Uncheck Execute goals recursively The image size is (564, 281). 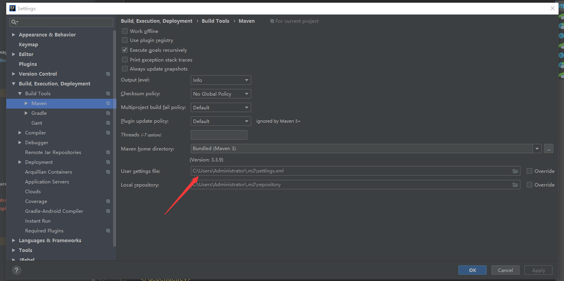[125, 50]
